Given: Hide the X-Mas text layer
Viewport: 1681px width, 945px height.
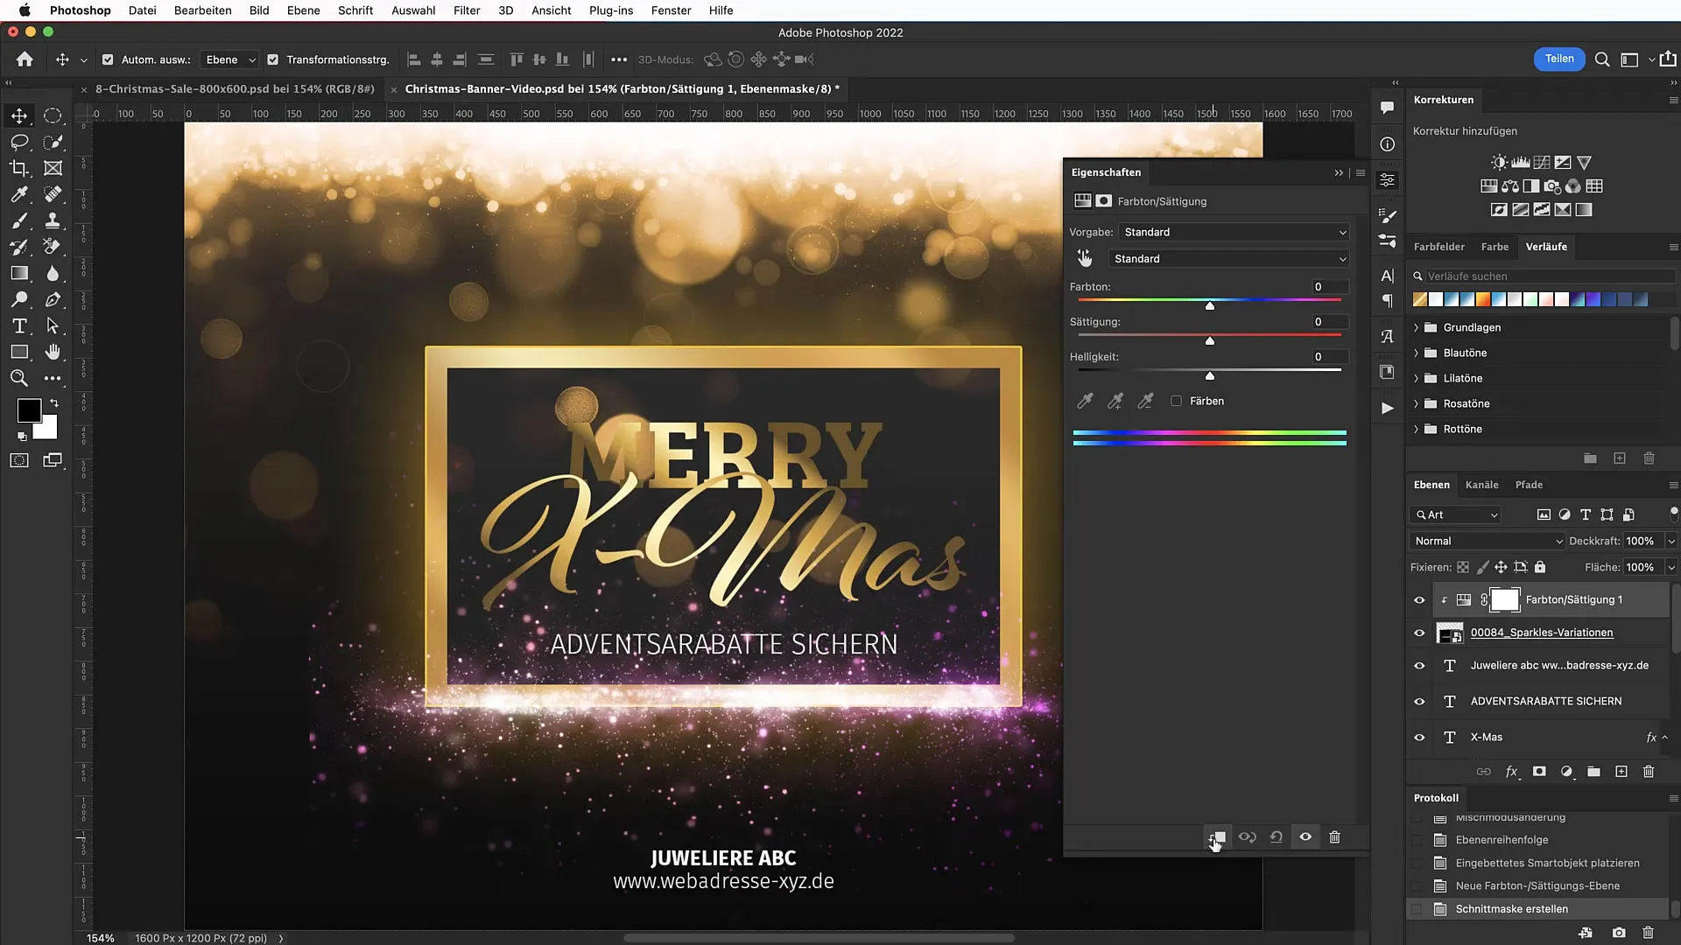Looking at the screenshot, I should tap(1419, 738).
